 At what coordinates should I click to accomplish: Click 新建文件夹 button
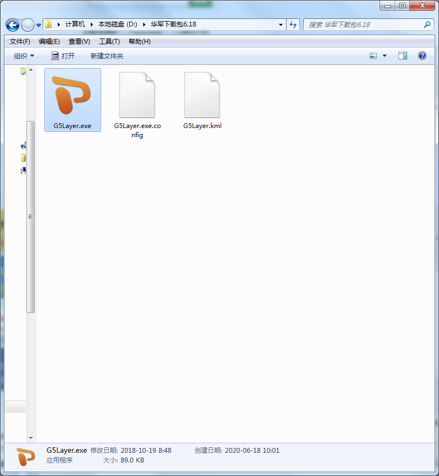[x=107, y=56]
